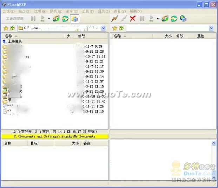Expand the right path dropdown arrow
The image size is (218, 188).
[211, 28]
